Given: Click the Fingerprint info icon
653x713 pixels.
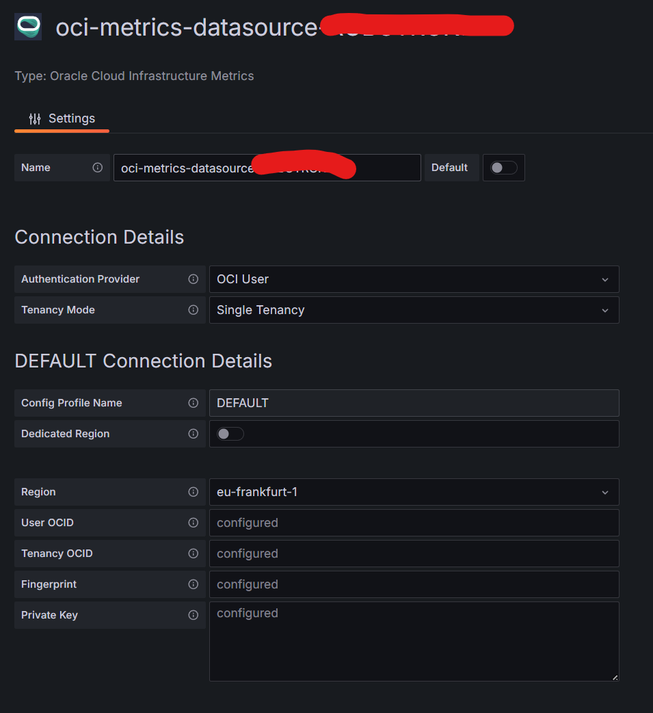Looking at the screenshot, I should pos(193,584).
